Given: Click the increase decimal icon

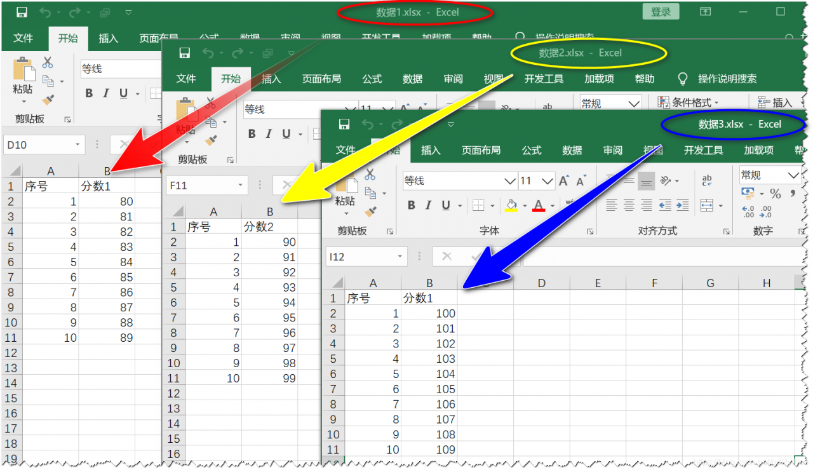Looking at the screenshot, I should tap(748, 211).
